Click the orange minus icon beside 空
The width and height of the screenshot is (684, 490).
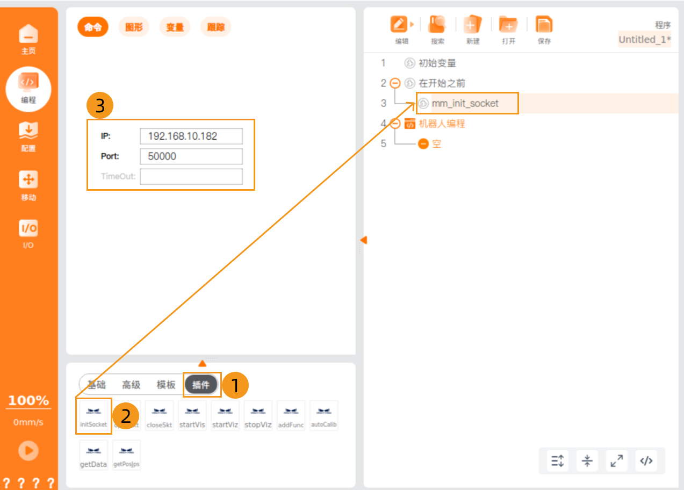(423, 144)
